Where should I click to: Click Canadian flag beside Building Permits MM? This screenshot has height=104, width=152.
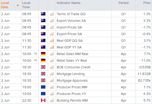tap(43, 100)
